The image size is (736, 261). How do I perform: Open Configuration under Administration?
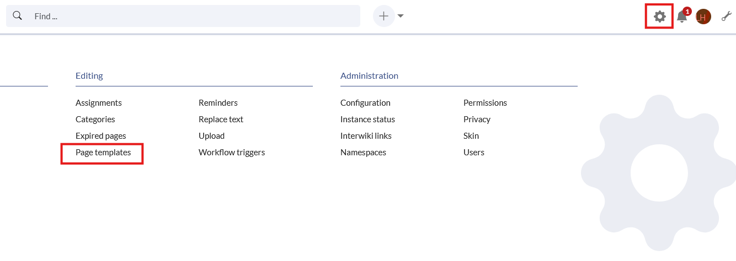tap(365, 103)
